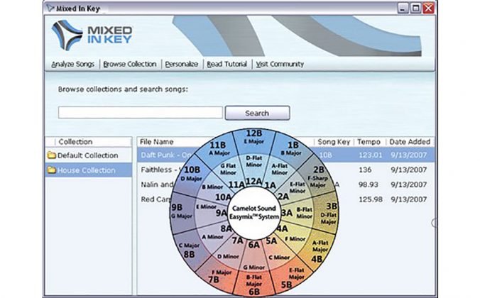Sort by File Name column header
Screen dimensions: 480x298
[157, 142]
